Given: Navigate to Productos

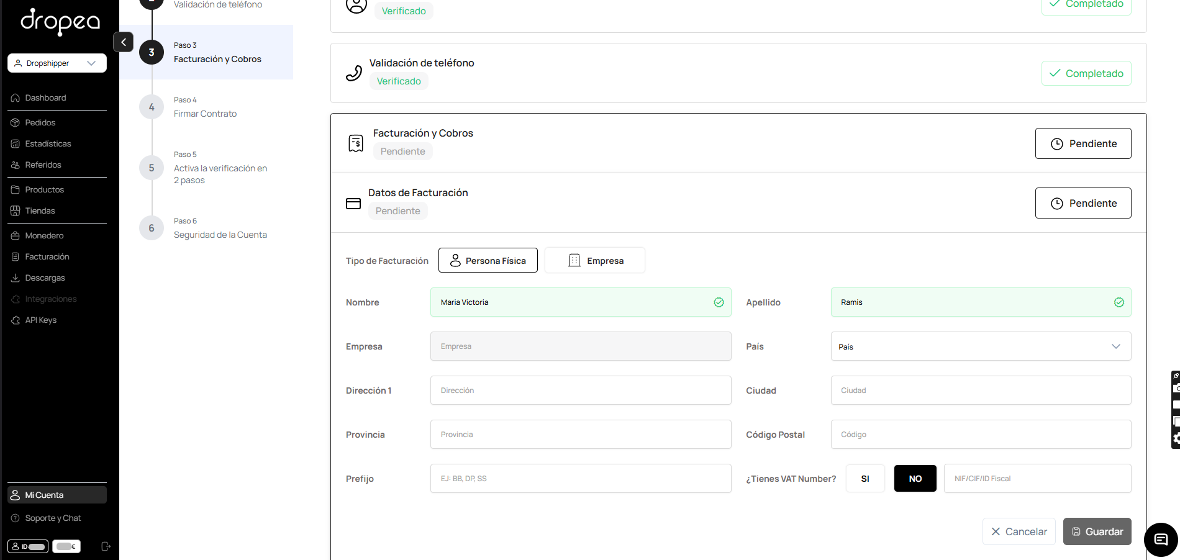Looking at the screenshot, I should click(44, 190).
